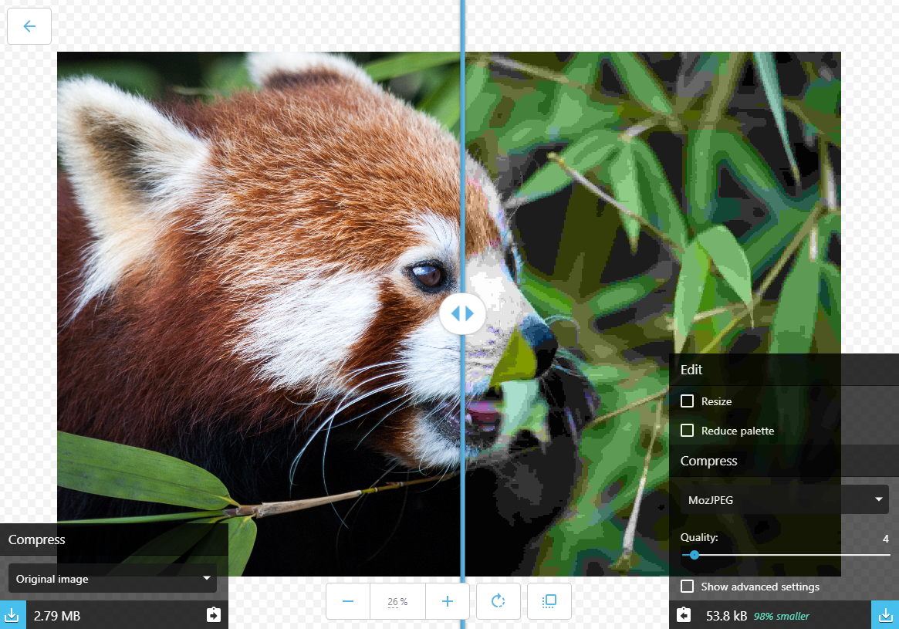Copy right settings to the left side
This screenshot has width=899, height=629.
(x=684, y=615)
